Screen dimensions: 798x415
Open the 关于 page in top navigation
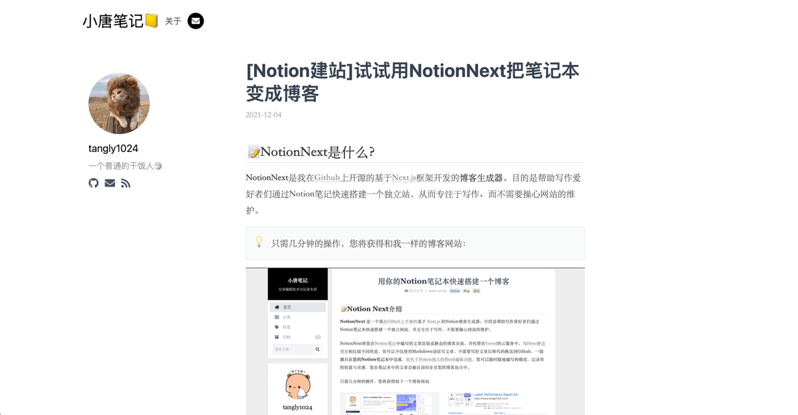(173, 21)
